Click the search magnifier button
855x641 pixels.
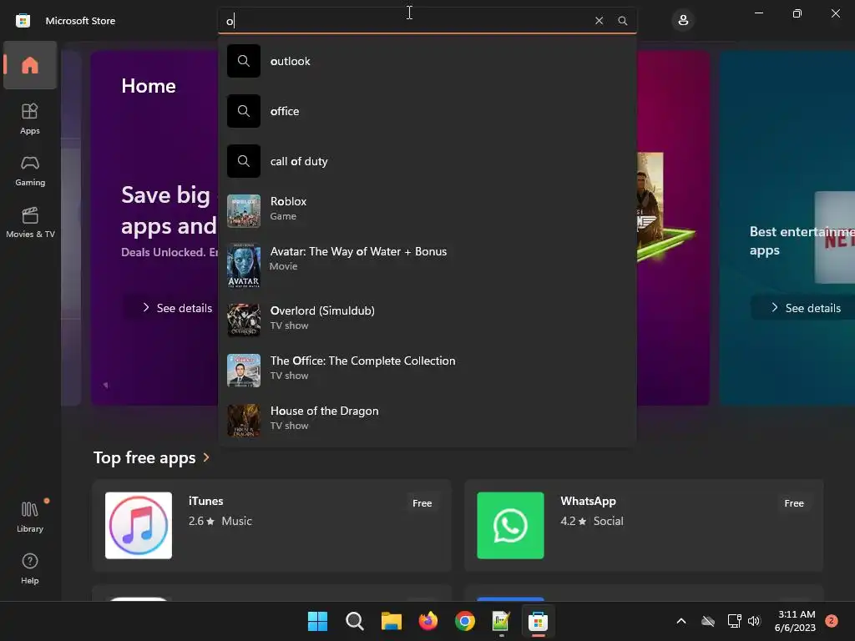click(x=622, y=21)
